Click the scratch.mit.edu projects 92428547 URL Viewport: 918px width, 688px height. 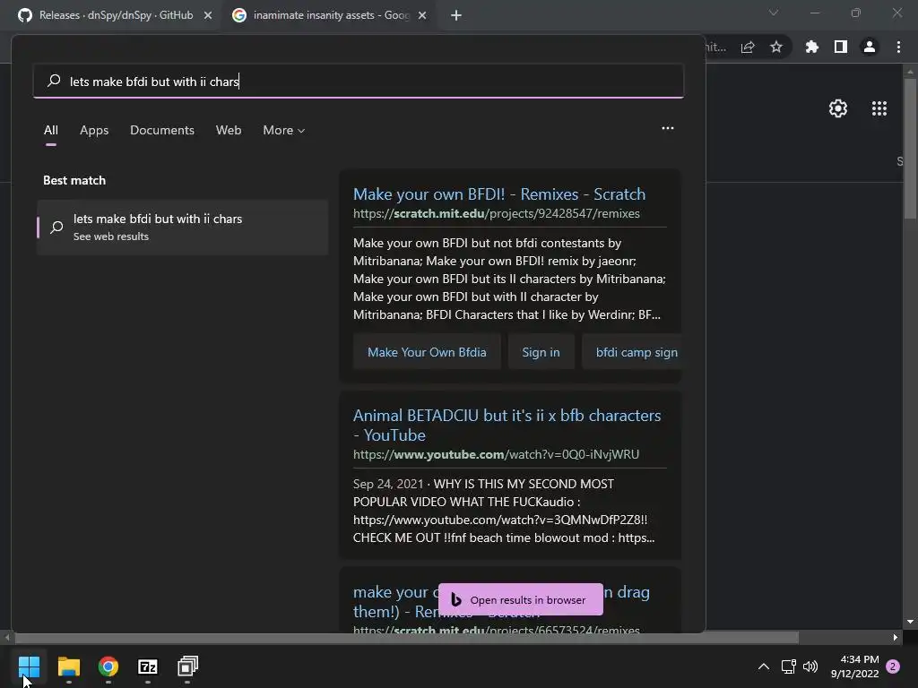point(497,213)
